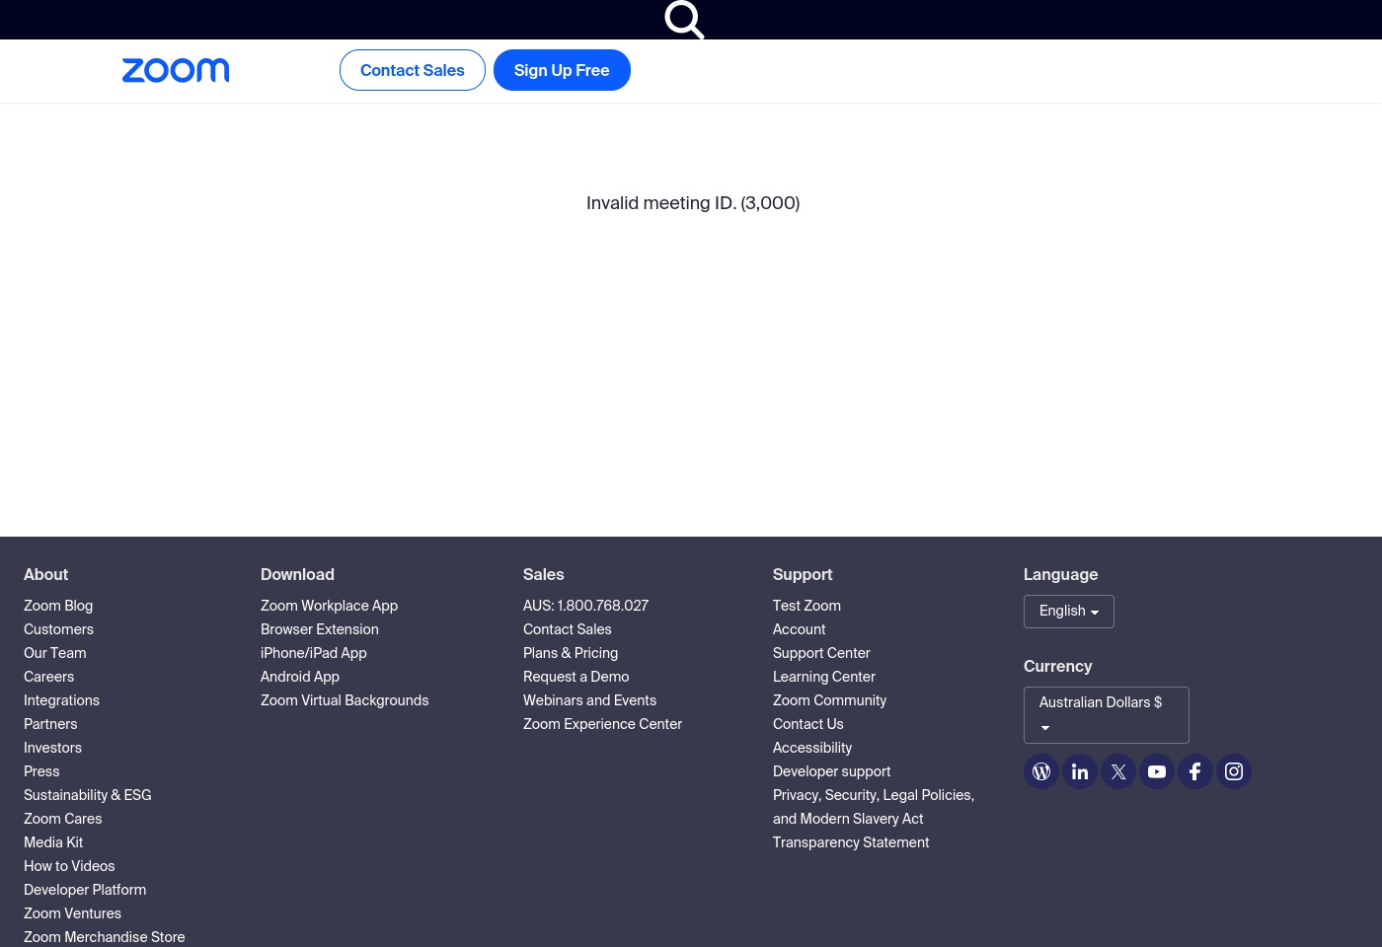Open the Account link
The image size is (1382, 947).
(x=799, y=629)
